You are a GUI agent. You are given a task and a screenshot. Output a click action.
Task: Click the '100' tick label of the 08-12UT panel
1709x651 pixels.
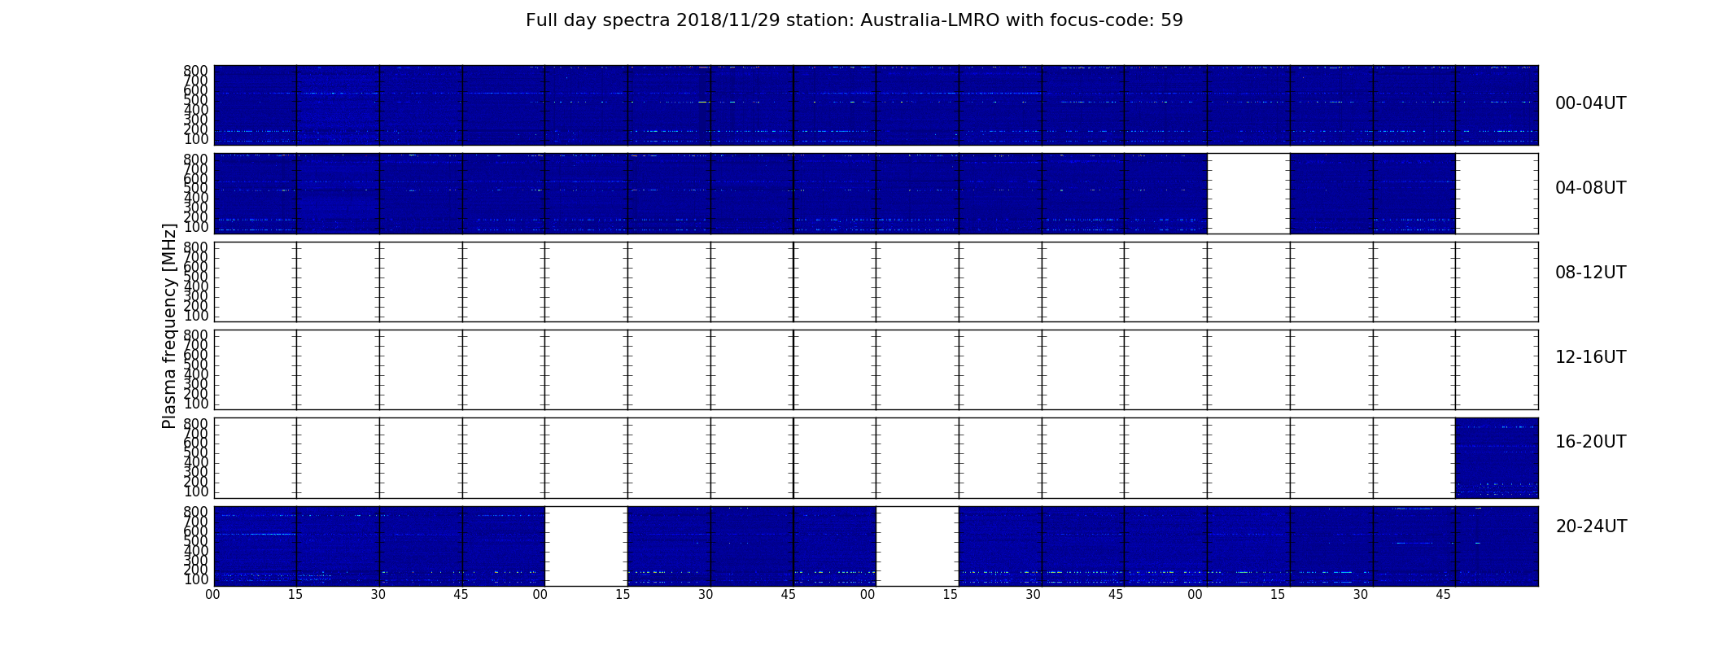coord(196,316)
